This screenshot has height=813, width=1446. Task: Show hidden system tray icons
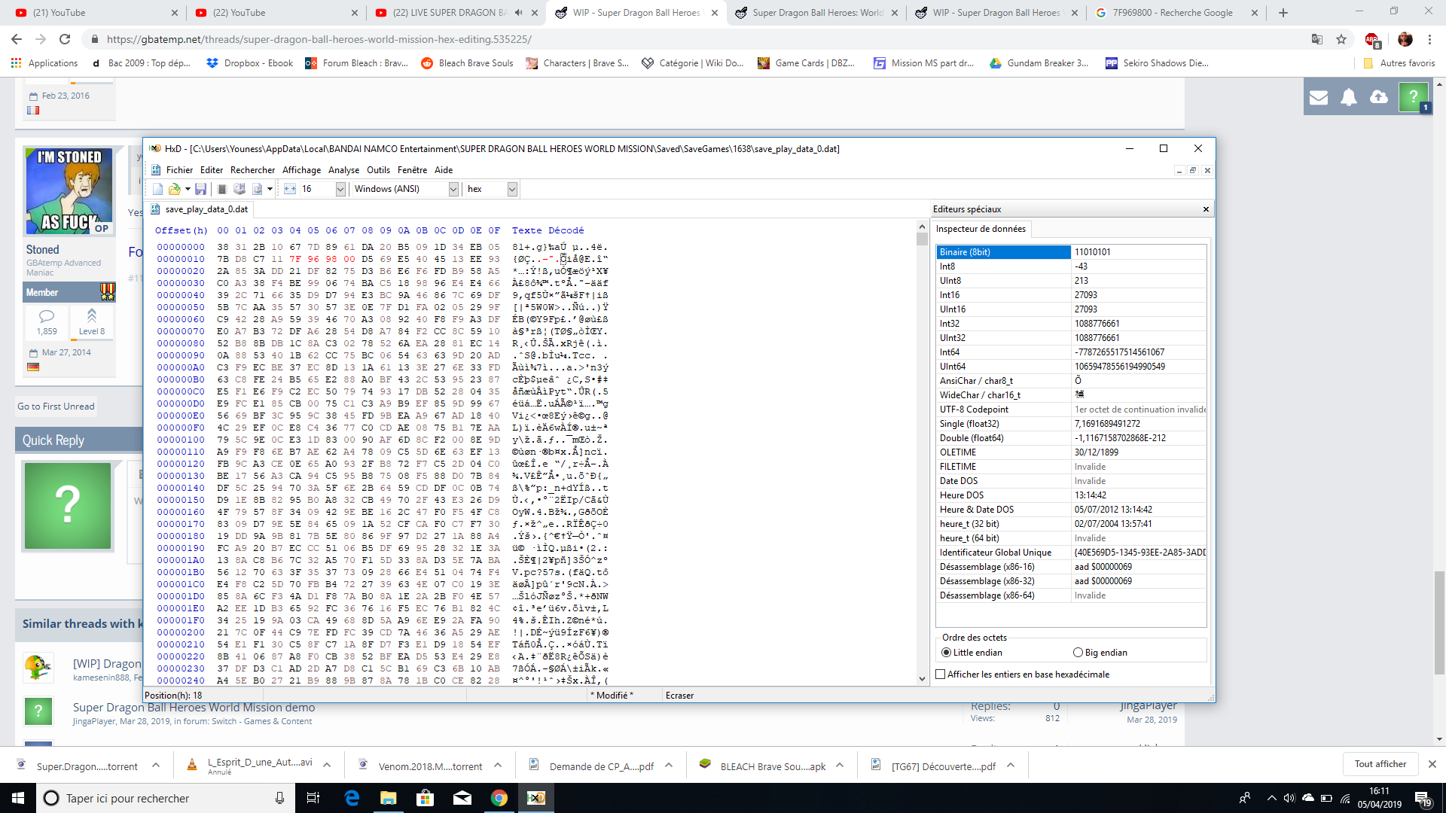coord(1271,798)
